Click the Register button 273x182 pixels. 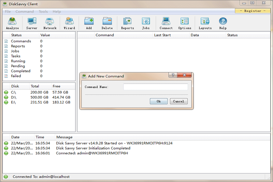click(x=253, y=11)
